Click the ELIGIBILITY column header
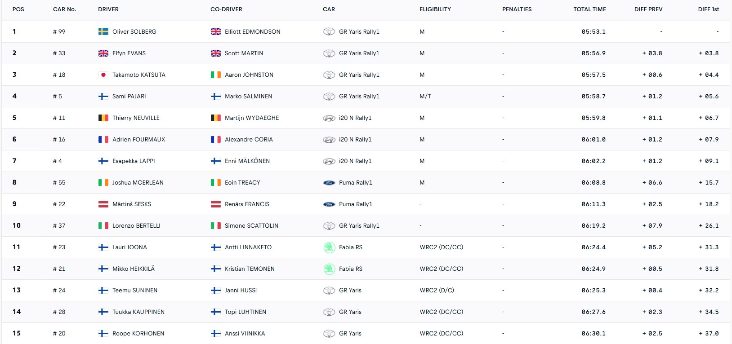The height and width of the screenshot is (344, 732). click(435, 9)
